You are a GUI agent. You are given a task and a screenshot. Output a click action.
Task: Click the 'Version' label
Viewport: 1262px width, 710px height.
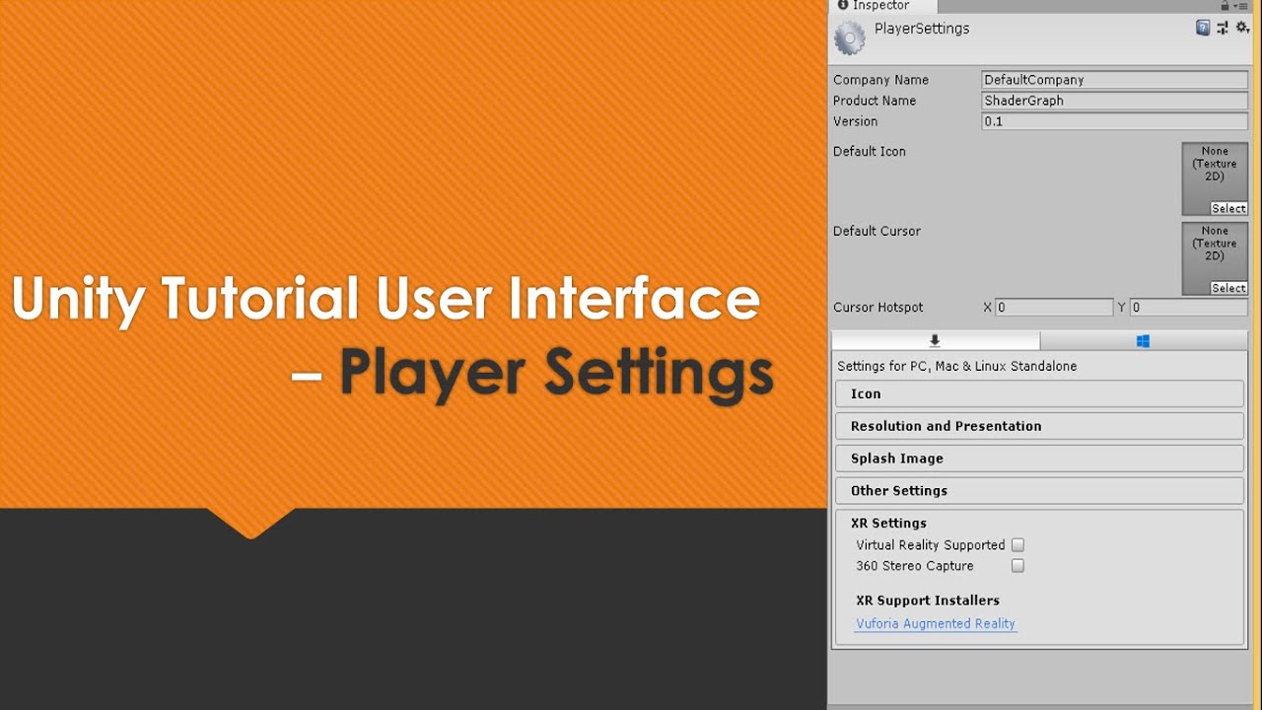[855, 121]
